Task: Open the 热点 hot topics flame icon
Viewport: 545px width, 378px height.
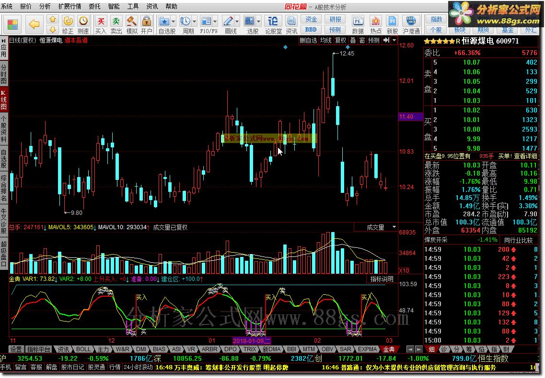Action: tap(376, 24)
